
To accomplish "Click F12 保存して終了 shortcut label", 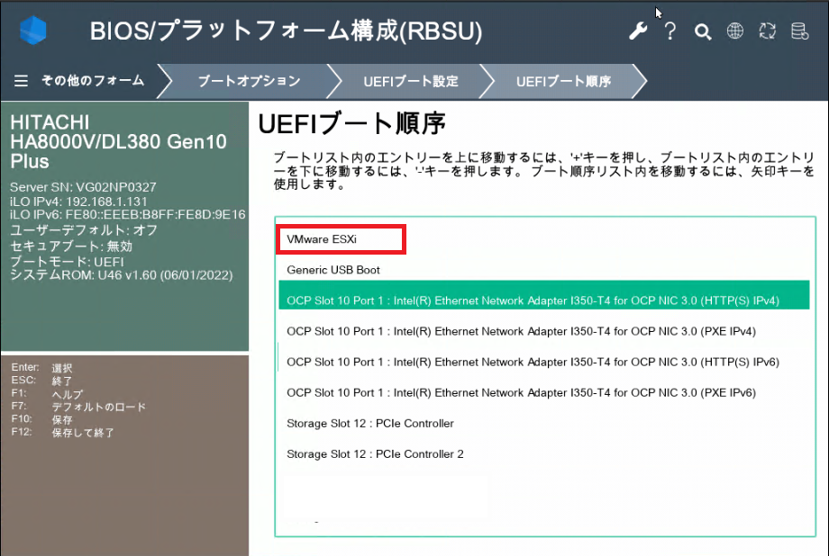I will coord(62,432).
